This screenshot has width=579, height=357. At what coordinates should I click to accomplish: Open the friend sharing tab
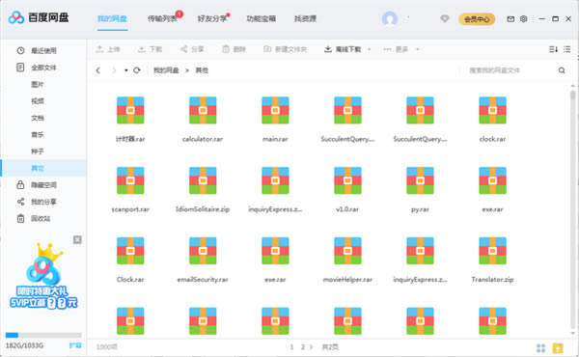(212, 18)
